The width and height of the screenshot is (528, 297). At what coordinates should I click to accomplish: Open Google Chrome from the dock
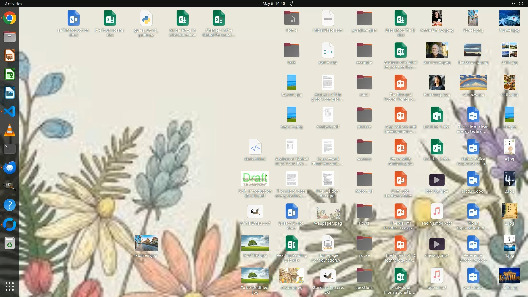(x=10, y=18)
